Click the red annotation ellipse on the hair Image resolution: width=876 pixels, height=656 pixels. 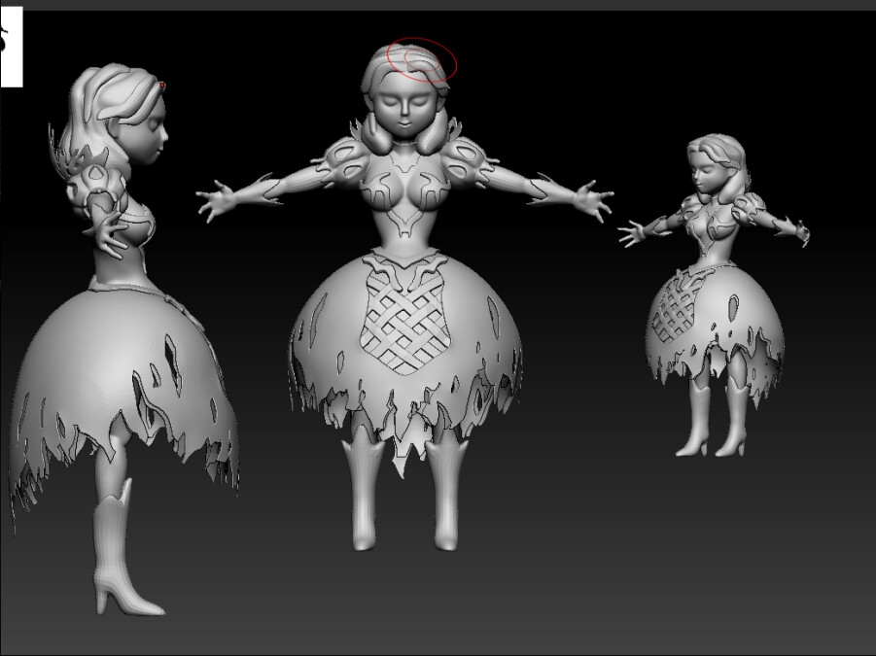coord(420,60)
